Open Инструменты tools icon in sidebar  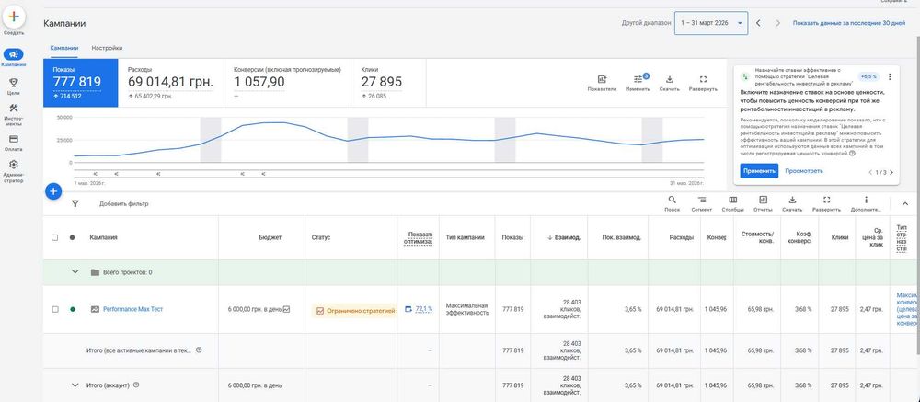point(14,109)
